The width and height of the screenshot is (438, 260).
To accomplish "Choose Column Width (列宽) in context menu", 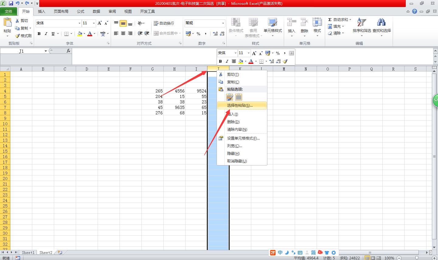I will 242,146.
